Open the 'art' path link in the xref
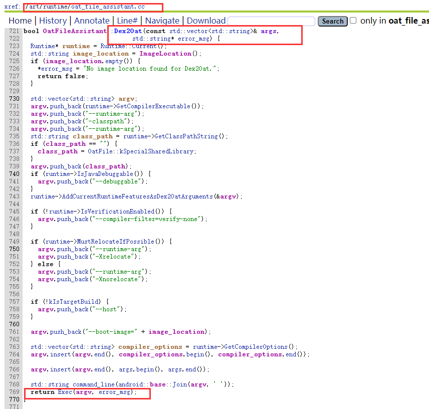This screenshot has height=409, width=429. [x=34, y=7]
